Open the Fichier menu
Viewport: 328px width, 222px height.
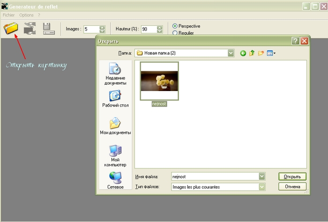pos(8,15)
